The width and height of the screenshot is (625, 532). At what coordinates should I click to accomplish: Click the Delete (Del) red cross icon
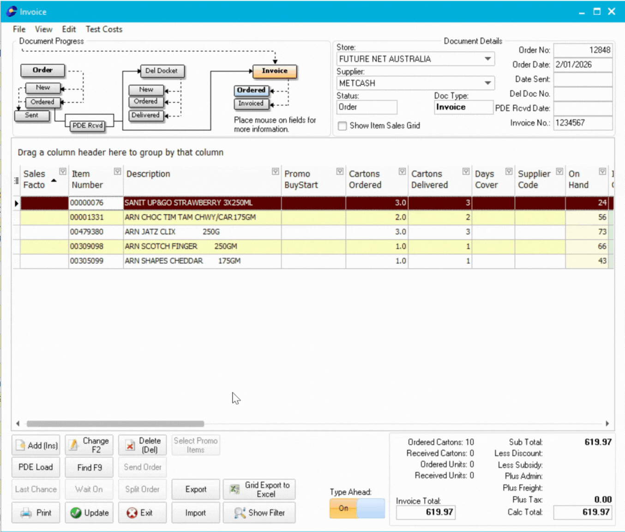point(131,445)
